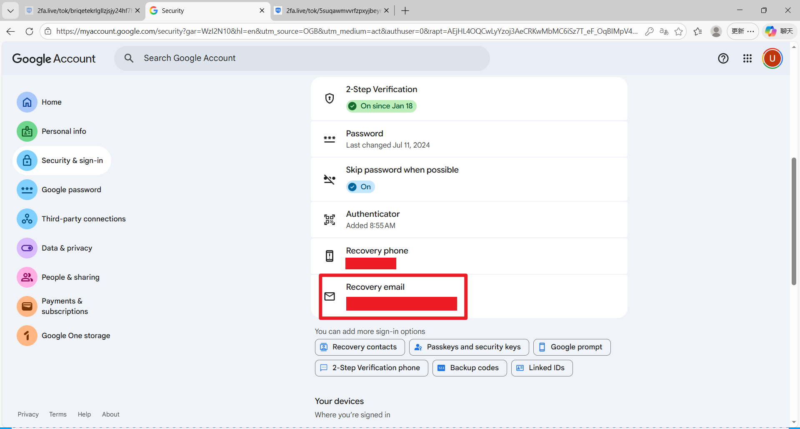
Task: Select Payments & subscriptions in sidebar
Action: pos(65,306)
